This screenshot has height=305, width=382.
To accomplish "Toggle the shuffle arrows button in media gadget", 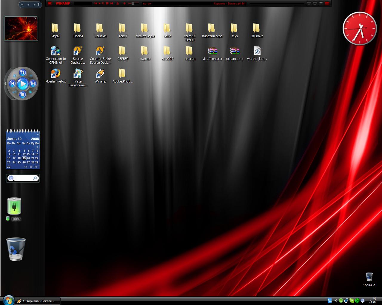I will [23, 73].
